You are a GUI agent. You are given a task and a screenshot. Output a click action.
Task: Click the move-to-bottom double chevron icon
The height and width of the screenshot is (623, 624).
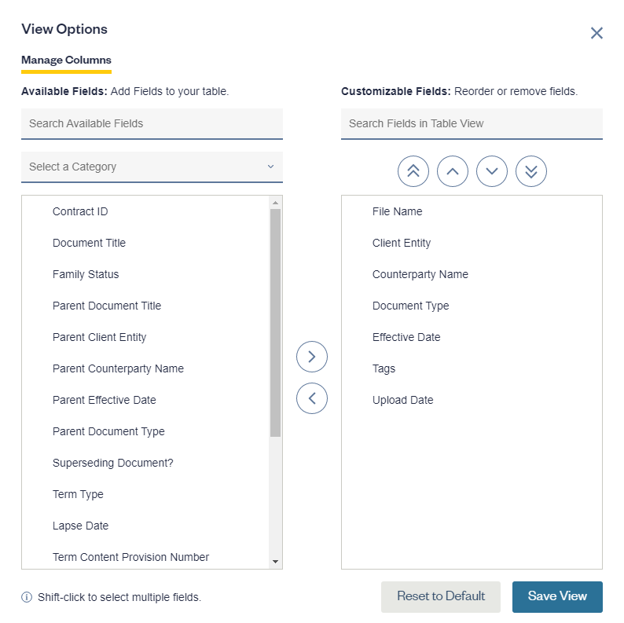click(x=531, y=171)
